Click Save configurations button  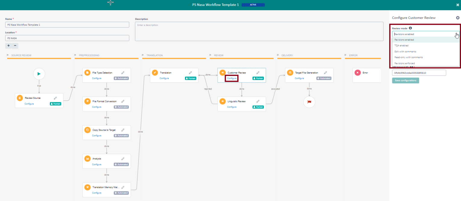(406, 80)
